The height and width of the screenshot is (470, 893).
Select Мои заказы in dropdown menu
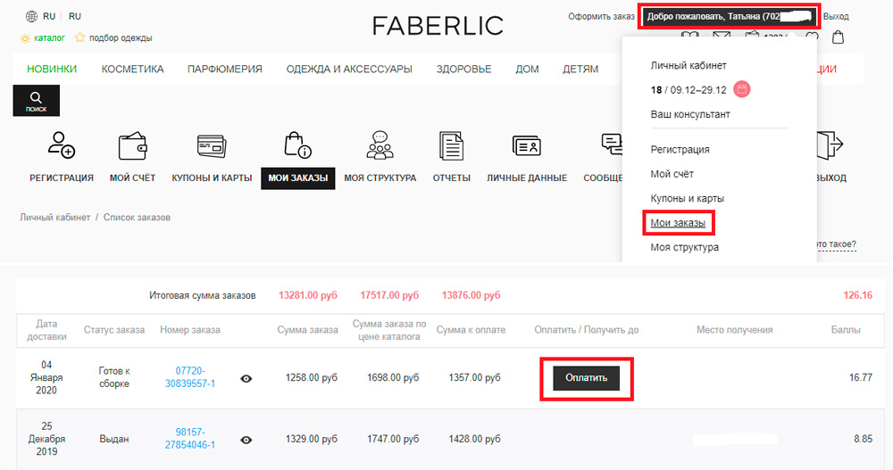[x=678, y=223]
